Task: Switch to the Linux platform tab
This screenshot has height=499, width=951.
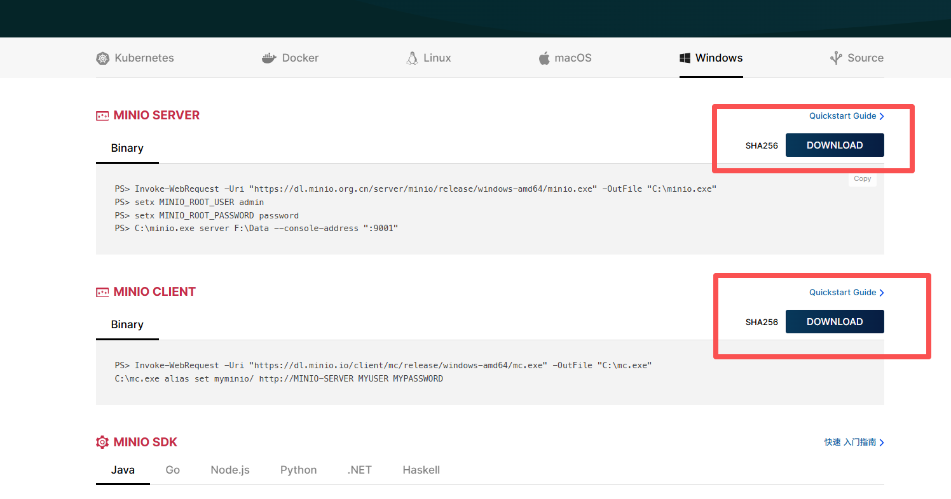Action: [428, 58]
